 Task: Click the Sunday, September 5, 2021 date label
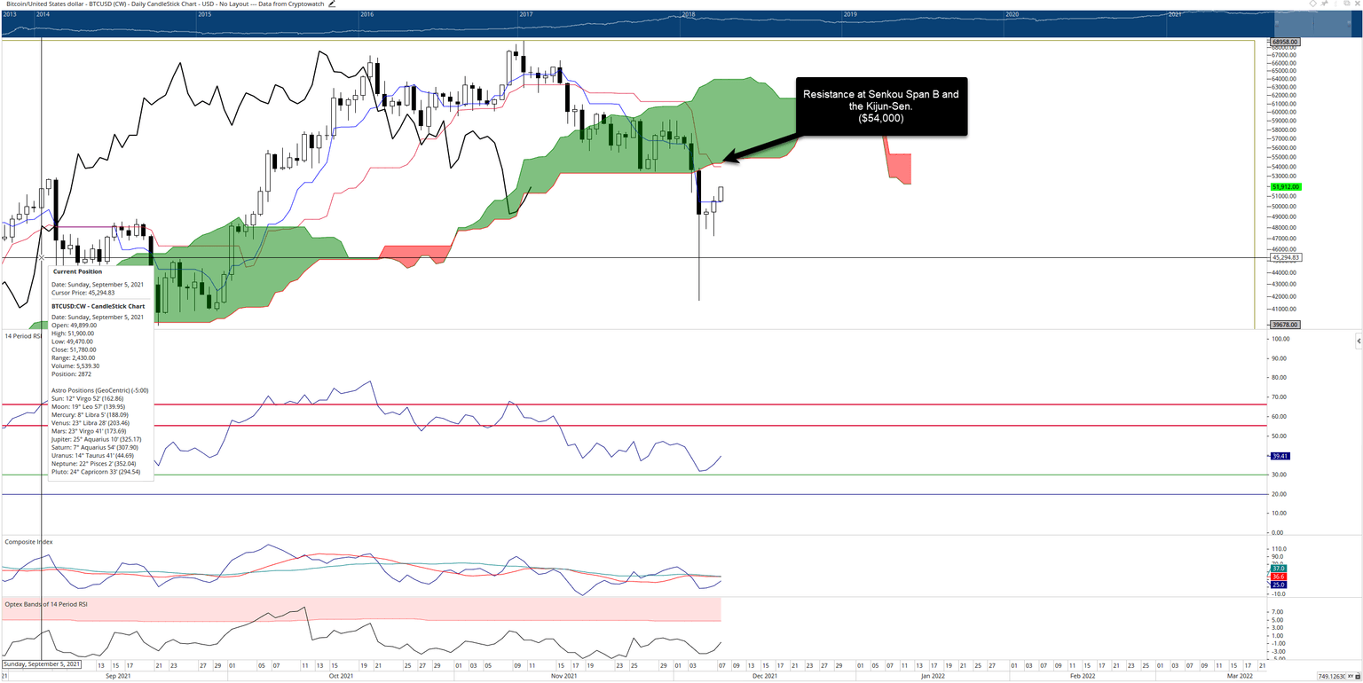(42, 663)
